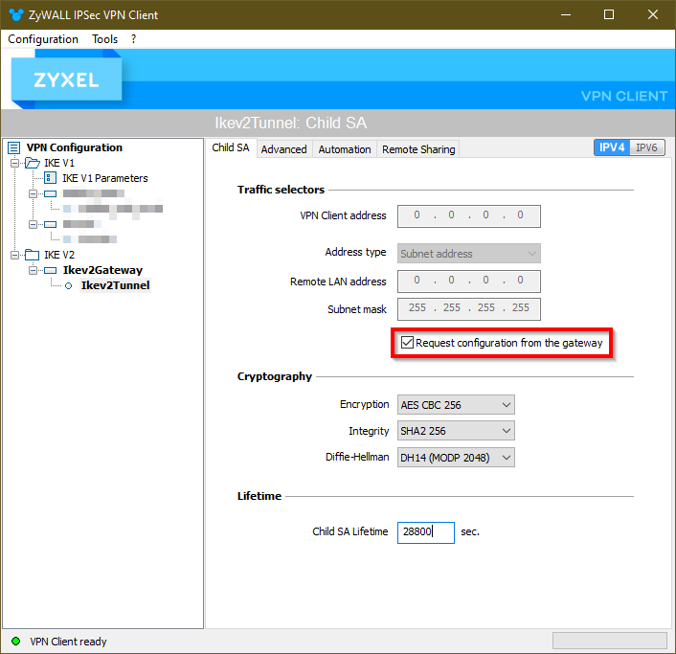The width and height of the screenshot is (676, 654).
Task: Open the Diffie-Hellman group dropdown
Action: (456, 458)
